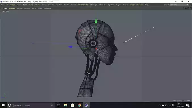This screenshot has width=192, height=108.
Task: Click the Cinema 4D taskbar icon
Action: point(86,105)
